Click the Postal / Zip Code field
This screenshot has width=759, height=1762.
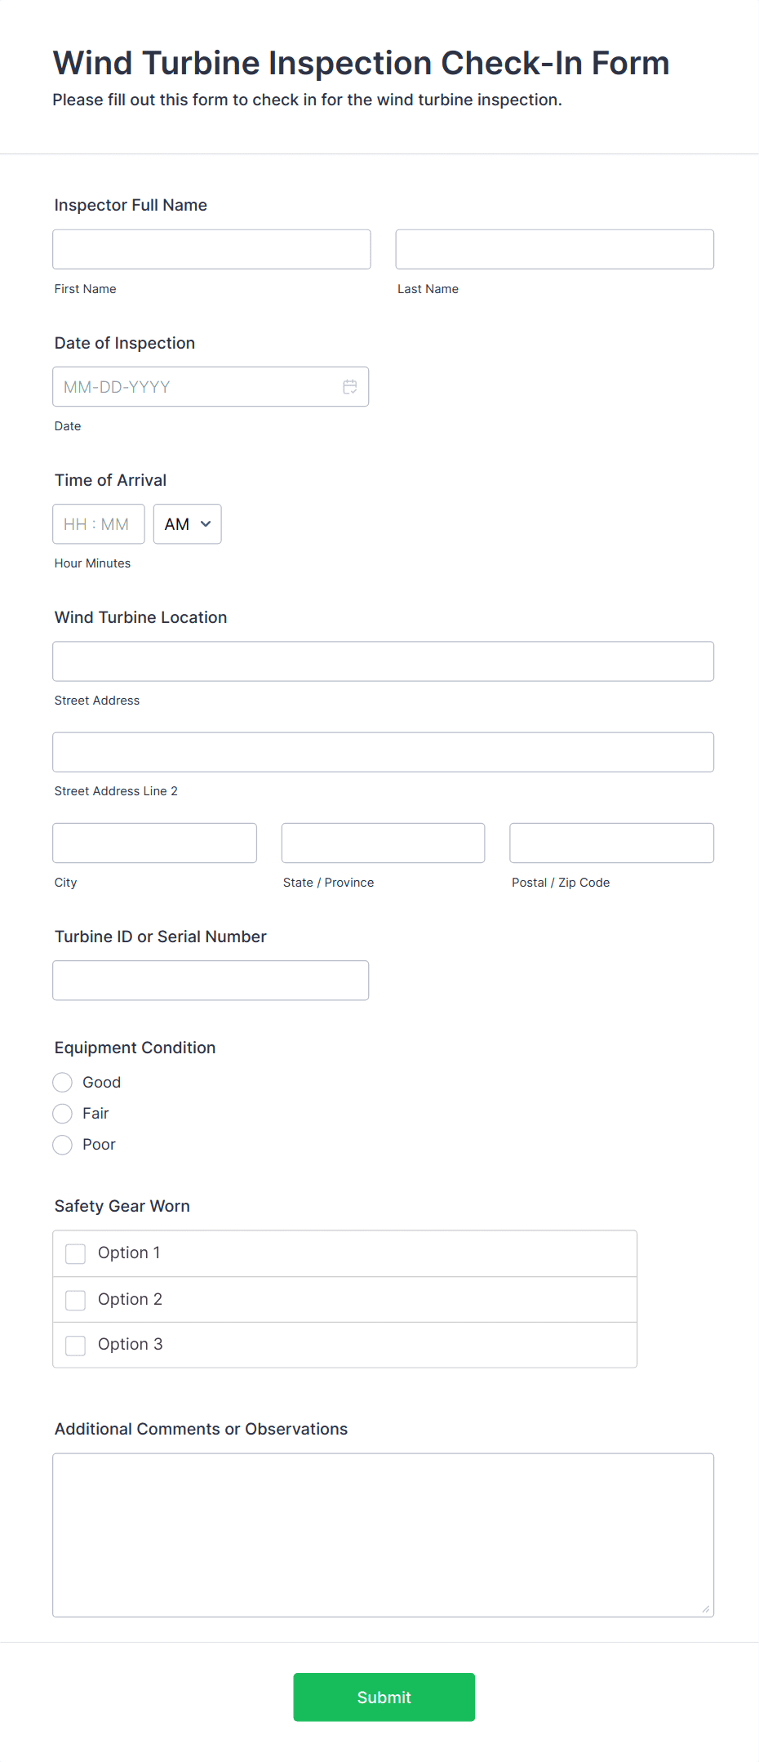pyautogui.click(x=610, y=843)
